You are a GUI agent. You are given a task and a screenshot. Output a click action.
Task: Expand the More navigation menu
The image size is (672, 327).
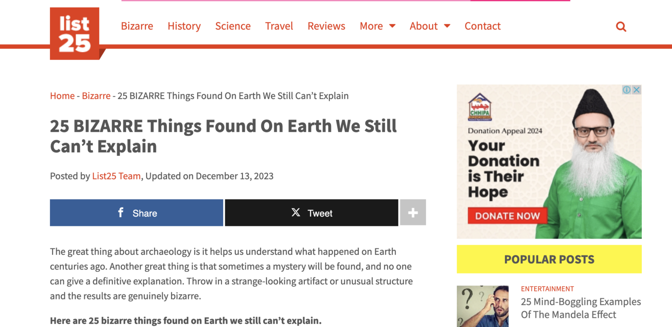371,26
